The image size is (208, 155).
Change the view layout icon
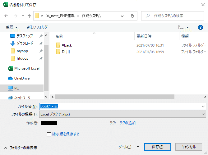181,27
